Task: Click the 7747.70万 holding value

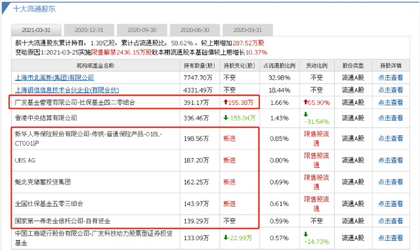Action: pos(198,77)
